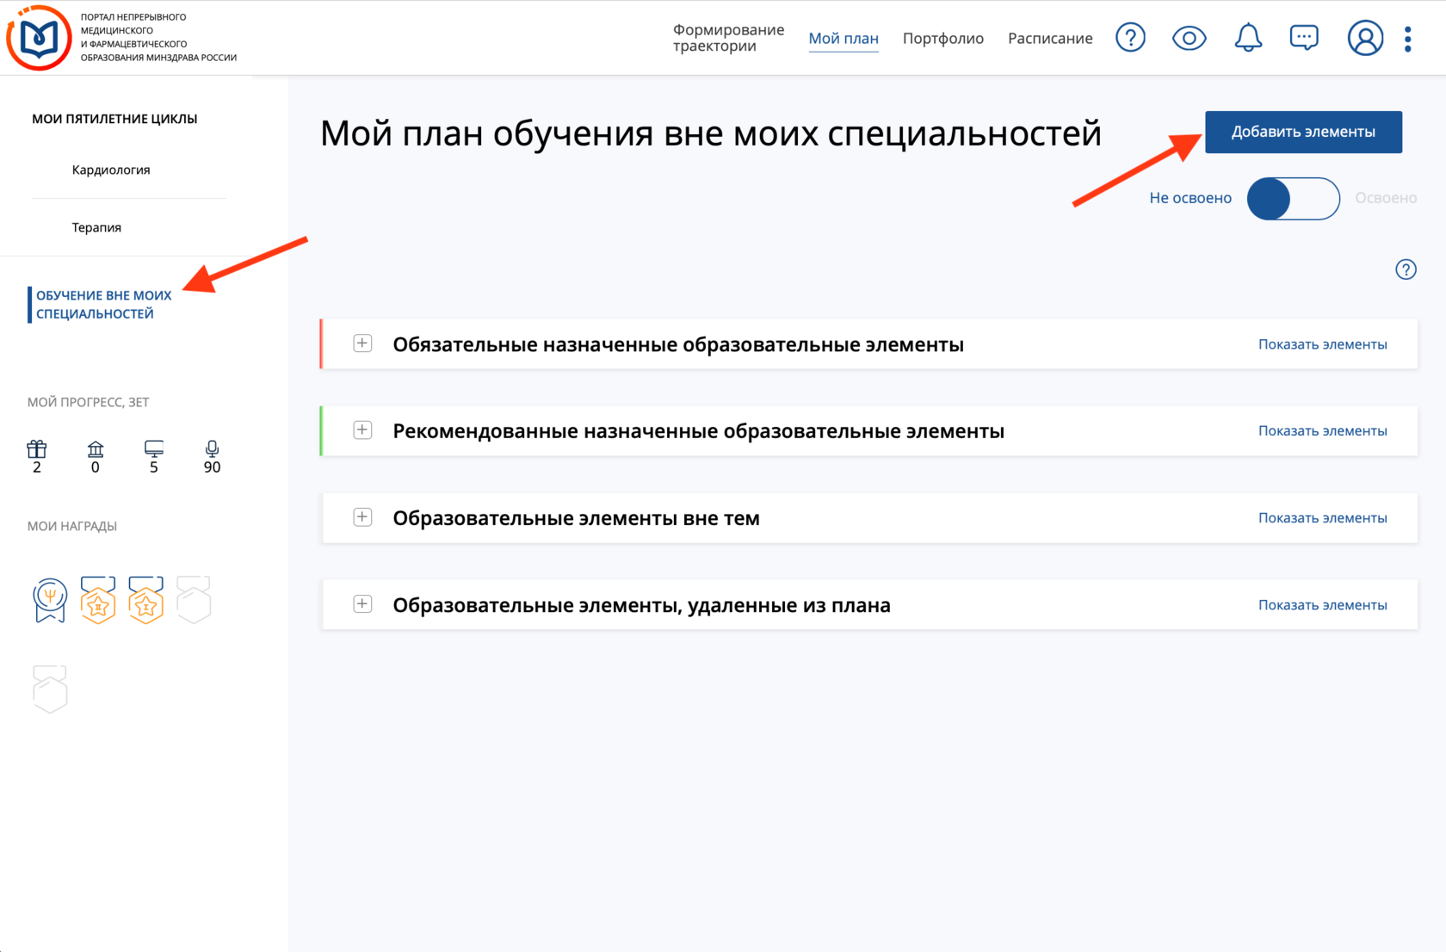Image resolution: width=1446 pixels, height=952 pixels.
Task: Click the portal title text in the header
Action: (158, 37)
